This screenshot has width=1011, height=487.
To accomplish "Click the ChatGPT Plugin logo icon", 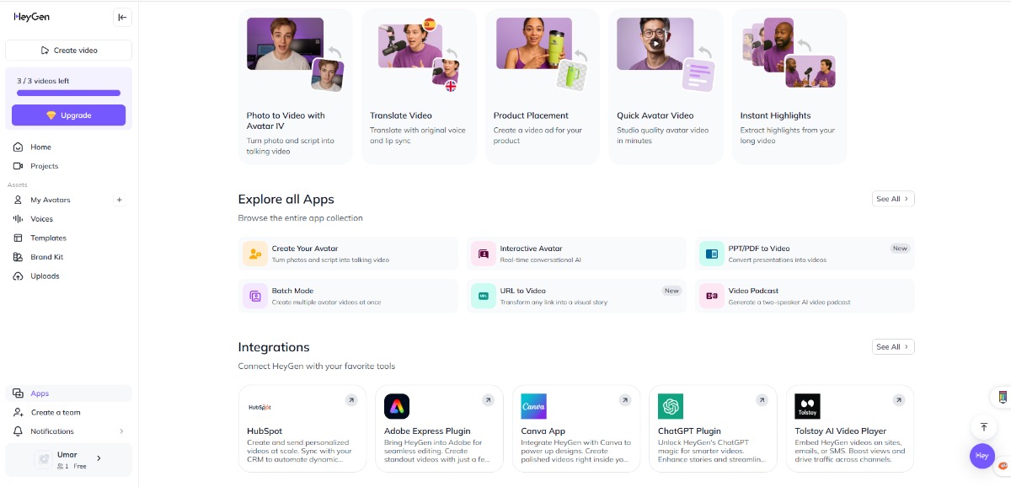I will [671, 406].
